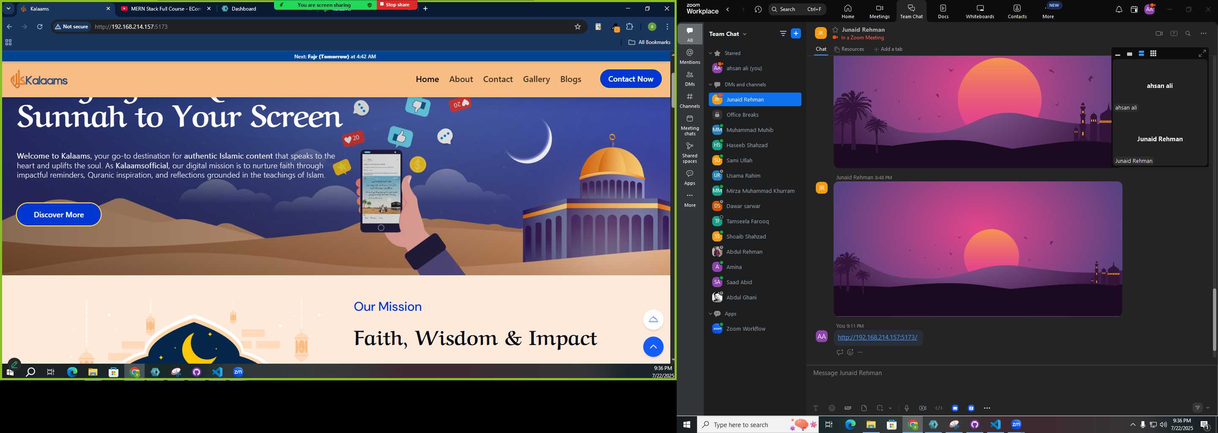Viewport: 1218px width, 433px height.
Task: Switch video panel to stacked thumbnail view
Action: point(1141,54)
